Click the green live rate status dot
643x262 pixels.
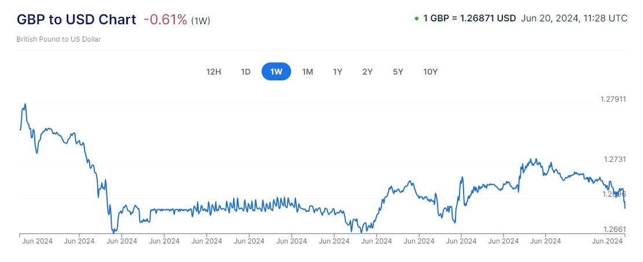[x=417, y=19]
